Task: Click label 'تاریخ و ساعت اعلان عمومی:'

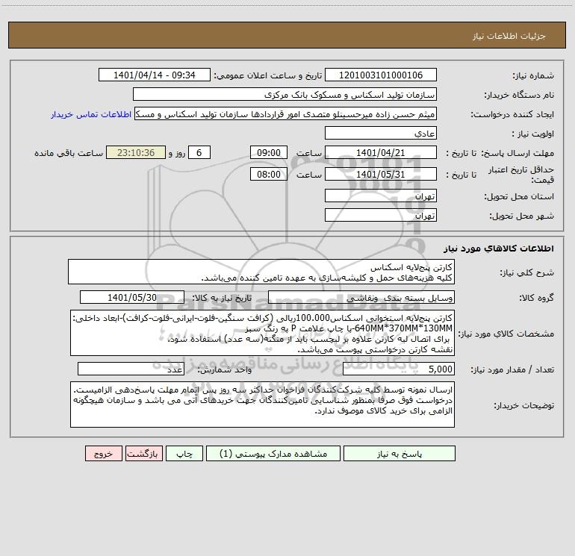Action: click(x=267, y=75)
